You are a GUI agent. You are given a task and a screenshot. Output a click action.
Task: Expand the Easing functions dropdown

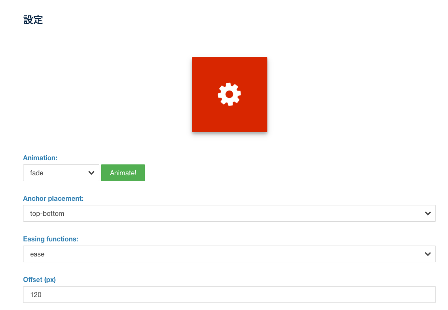[x=229, y=254]
